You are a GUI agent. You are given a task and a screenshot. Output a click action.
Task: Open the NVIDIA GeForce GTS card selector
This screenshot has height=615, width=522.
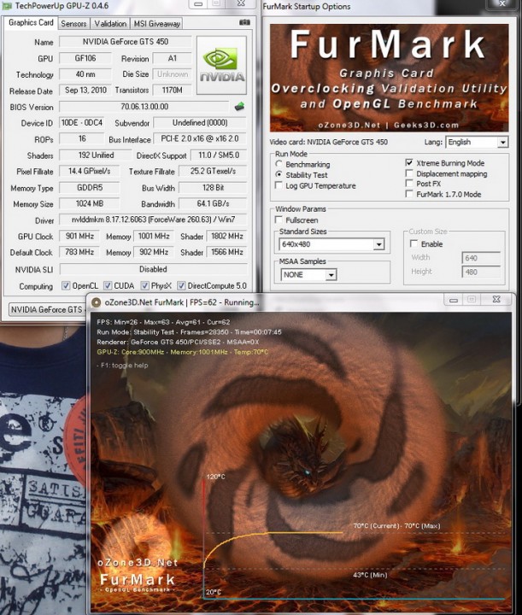pyautogui.click(x=48, y=309)
